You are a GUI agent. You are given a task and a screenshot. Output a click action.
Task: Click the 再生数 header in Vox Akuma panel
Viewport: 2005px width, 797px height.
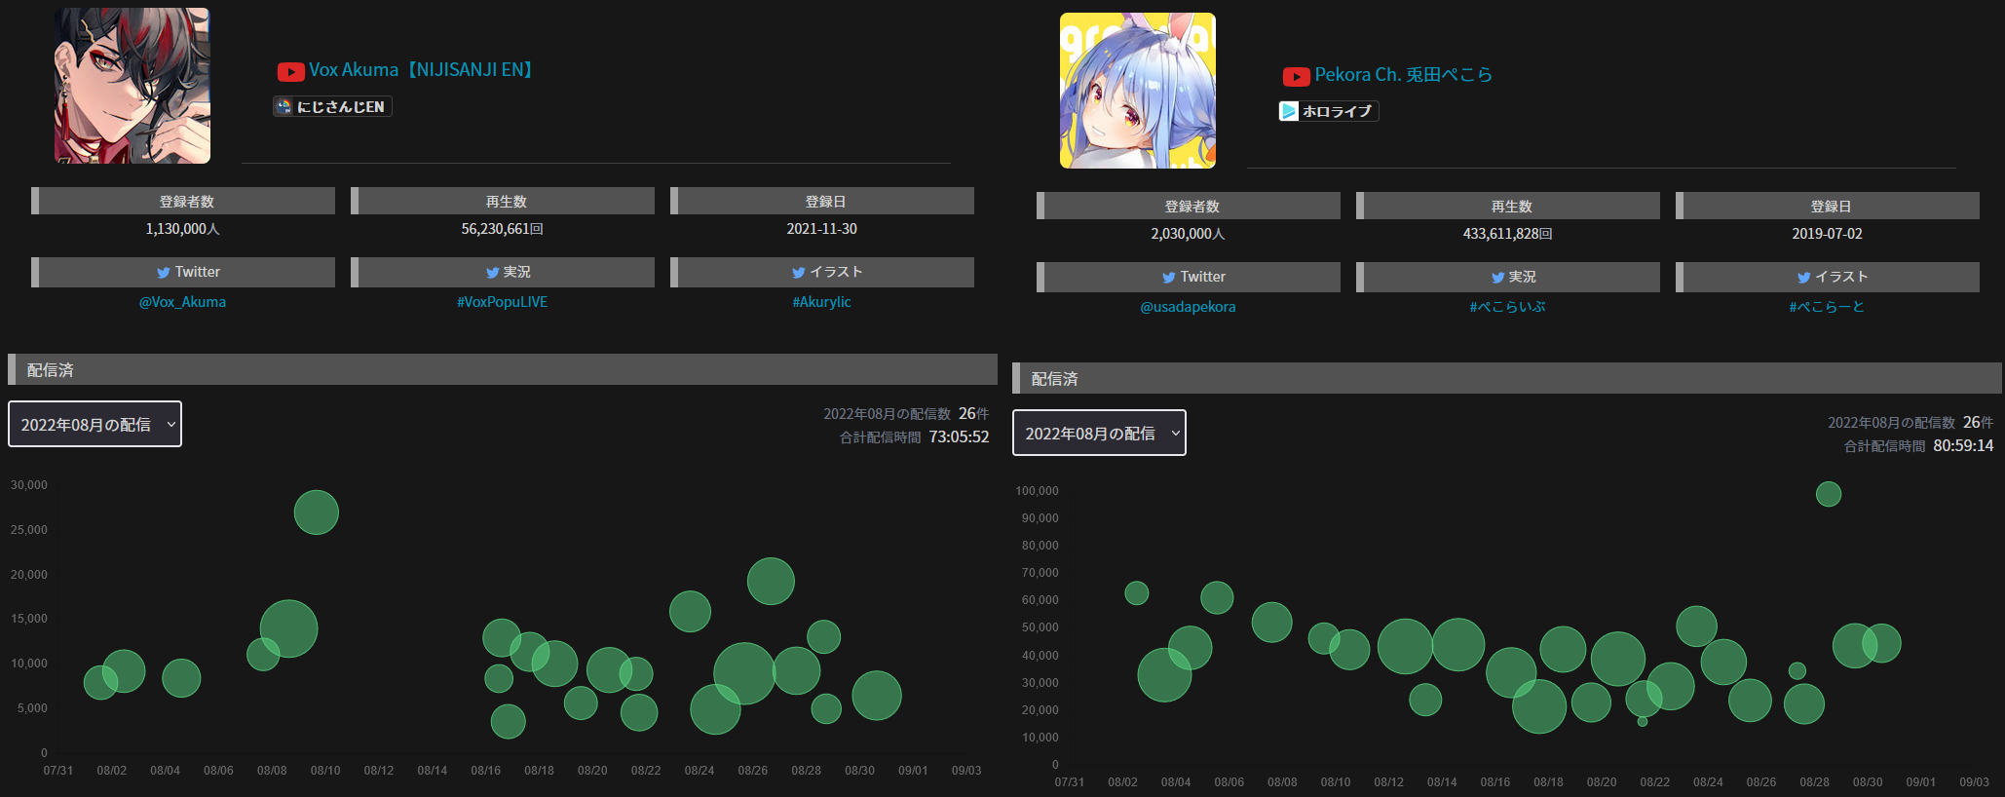[x=503, y=201]
